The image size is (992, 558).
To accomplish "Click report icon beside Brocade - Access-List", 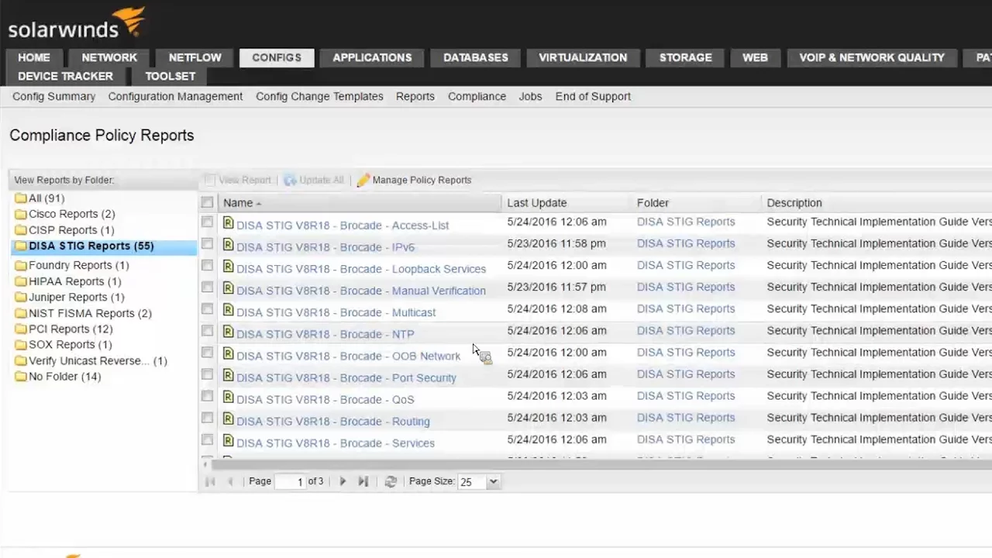I will (x=228, y=223).
